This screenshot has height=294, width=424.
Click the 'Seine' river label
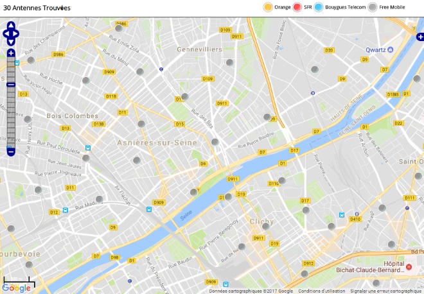[x=186, y=215]
